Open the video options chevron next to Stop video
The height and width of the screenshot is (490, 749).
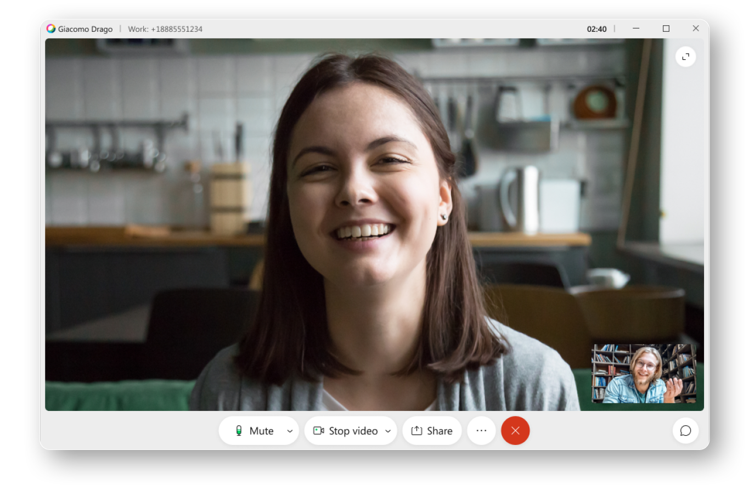click(x=388, y=431)
